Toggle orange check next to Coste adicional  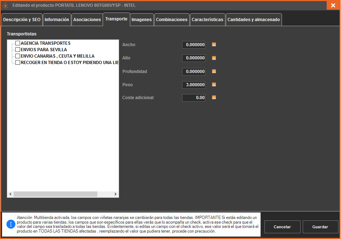point(214,97)
